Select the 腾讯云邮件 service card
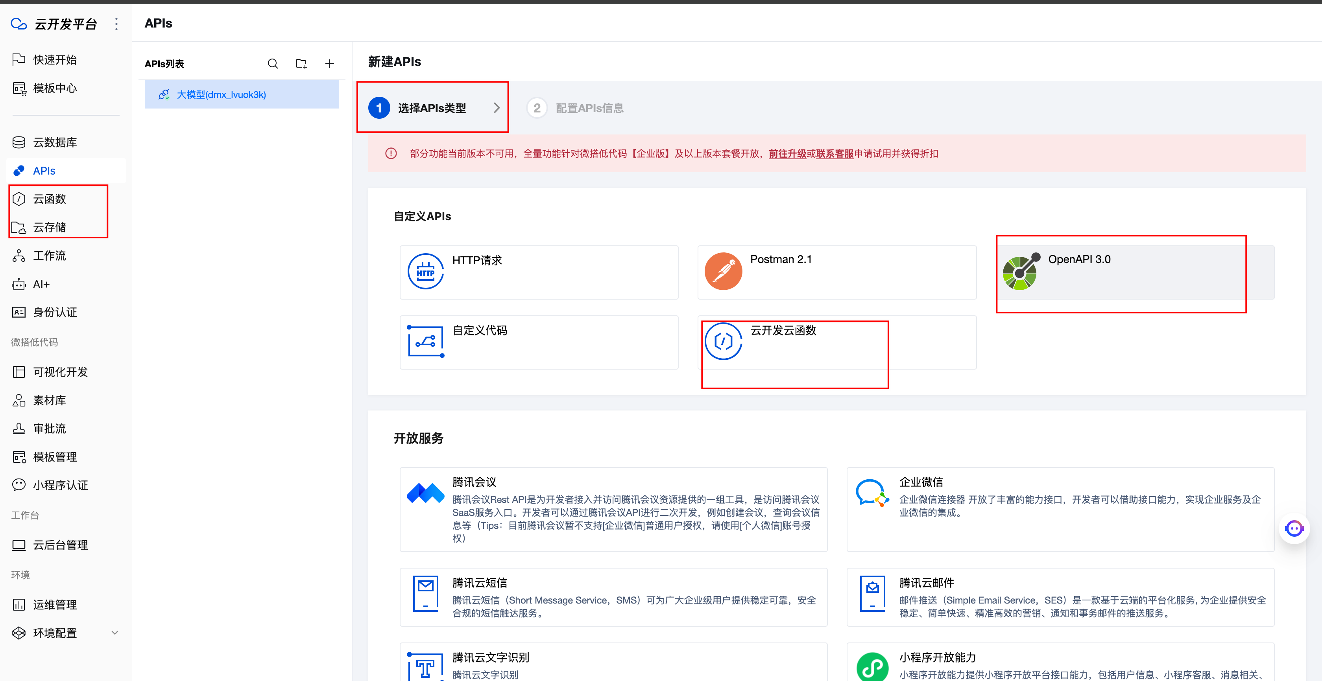 click(1060, 597)
